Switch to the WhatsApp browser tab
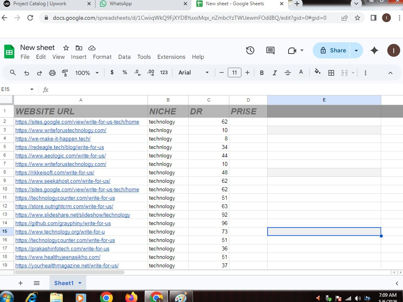 tap(143, 4)
